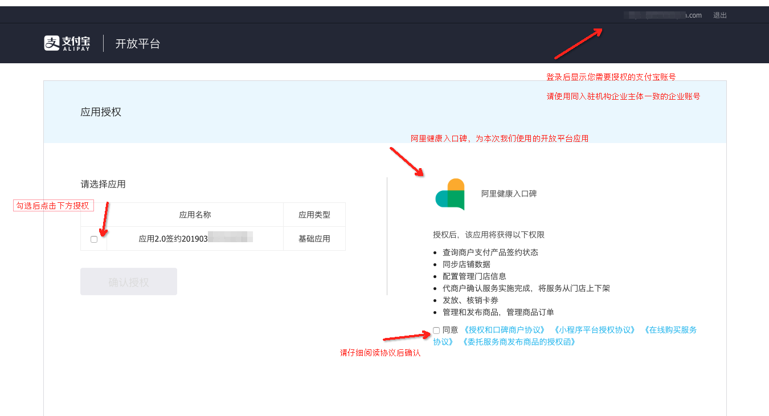
Task: Open 《委托服务商发布商品的授权函》 link
Action: click(518, 342)
